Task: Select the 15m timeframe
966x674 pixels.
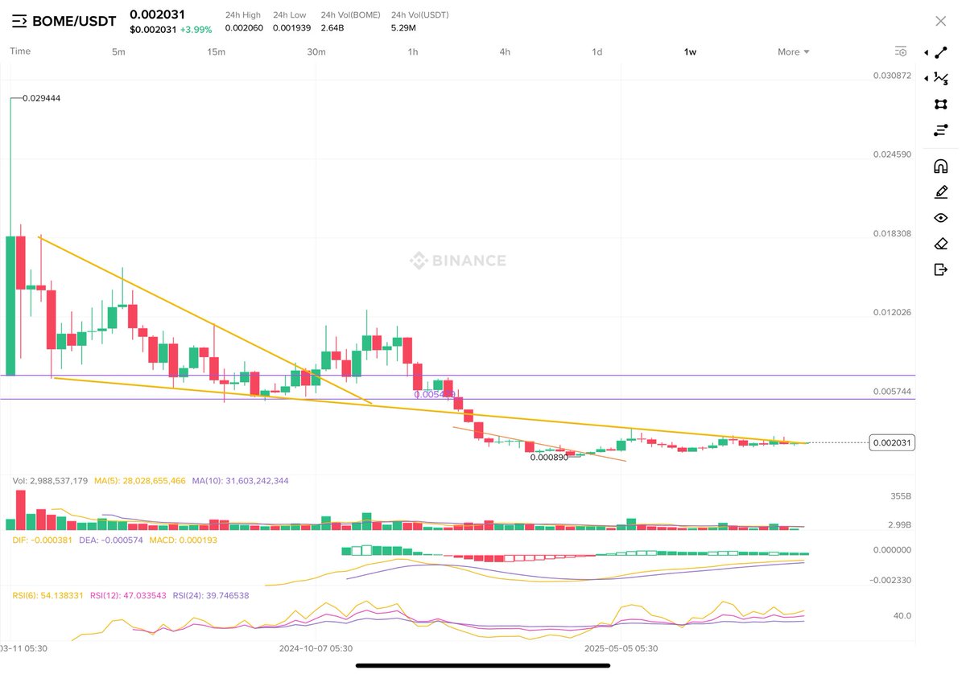Action: coord(216,51)
